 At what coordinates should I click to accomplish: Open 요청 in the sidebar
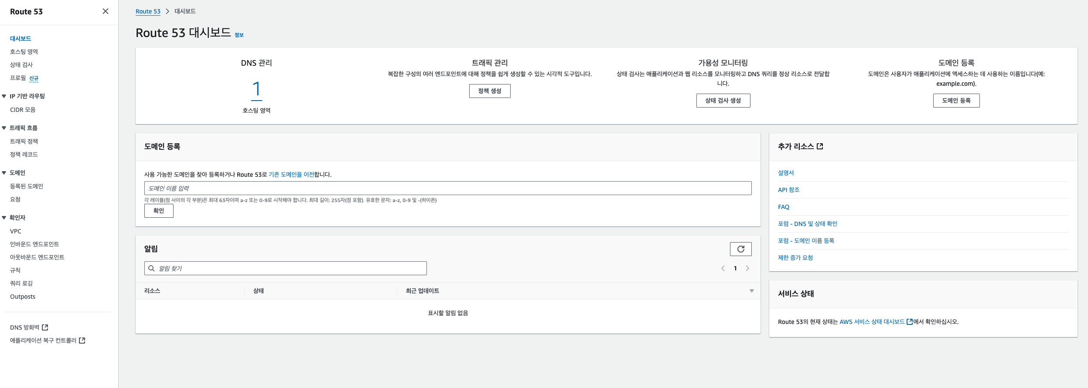(15, 199)
